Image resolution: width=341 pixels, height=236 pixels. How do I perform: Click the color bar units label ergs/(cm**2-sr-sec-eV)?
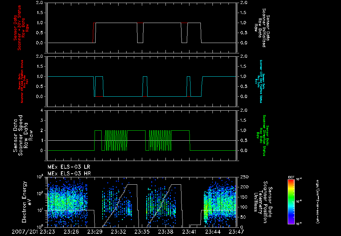point(317,202)
